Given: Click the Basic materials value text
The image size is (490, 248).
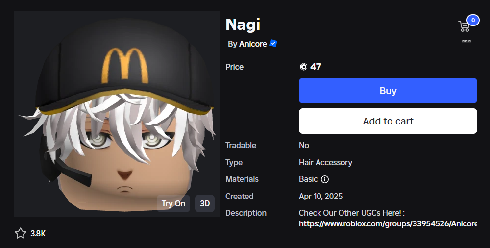Looking at the screenshot, I should click(308, 179).
